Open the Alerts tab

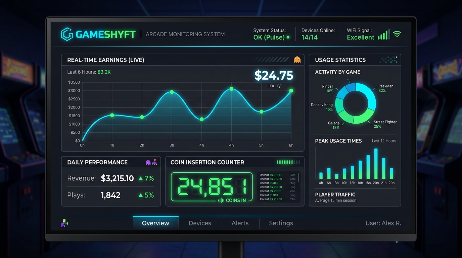[x=240, y=223]
